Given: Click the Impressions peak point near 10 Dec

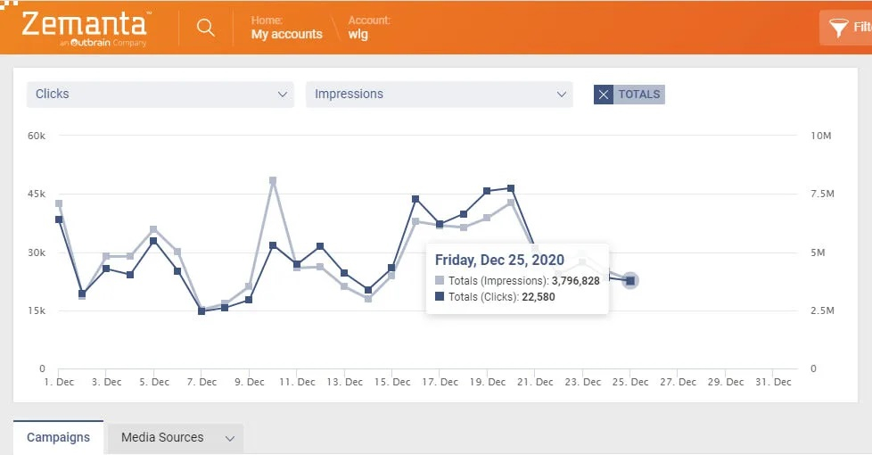Looking at the screenshot, I should pos(273,180).
